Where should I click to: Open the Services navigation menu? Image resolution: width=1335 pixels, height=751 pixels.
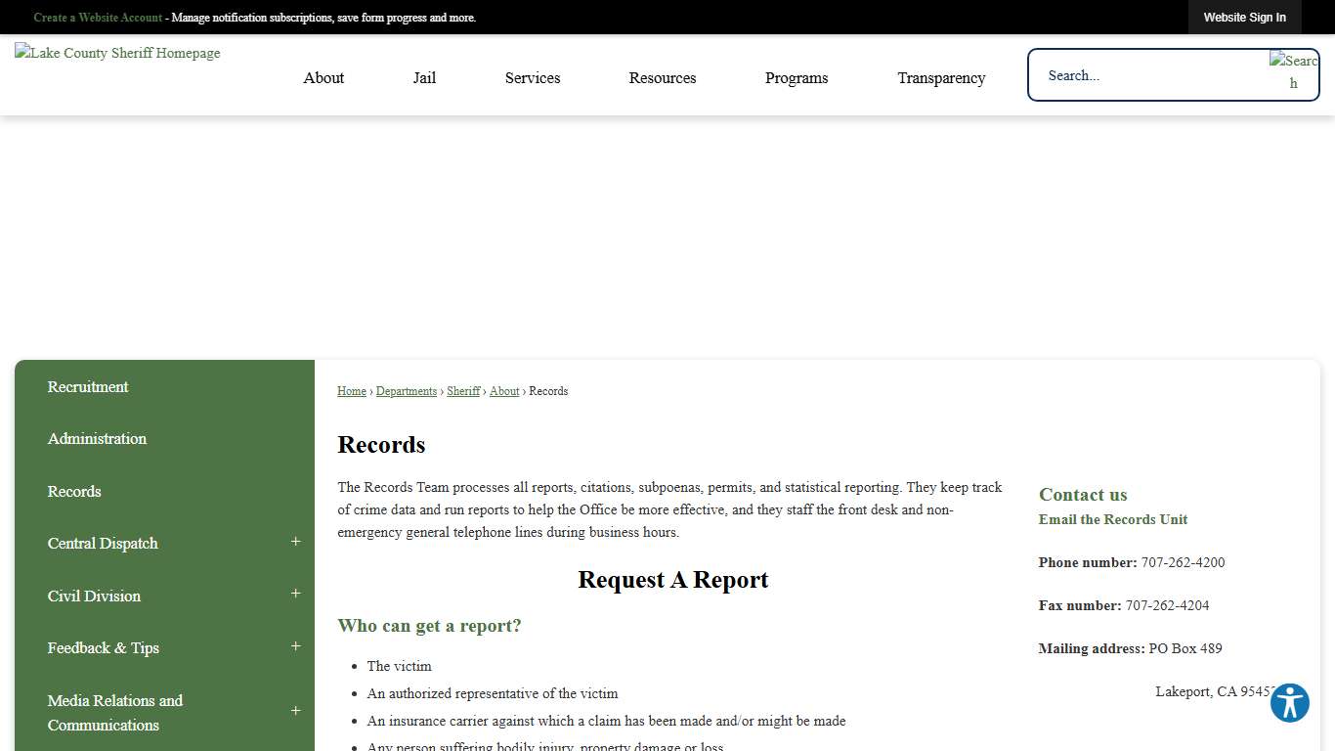click(533, 78)
